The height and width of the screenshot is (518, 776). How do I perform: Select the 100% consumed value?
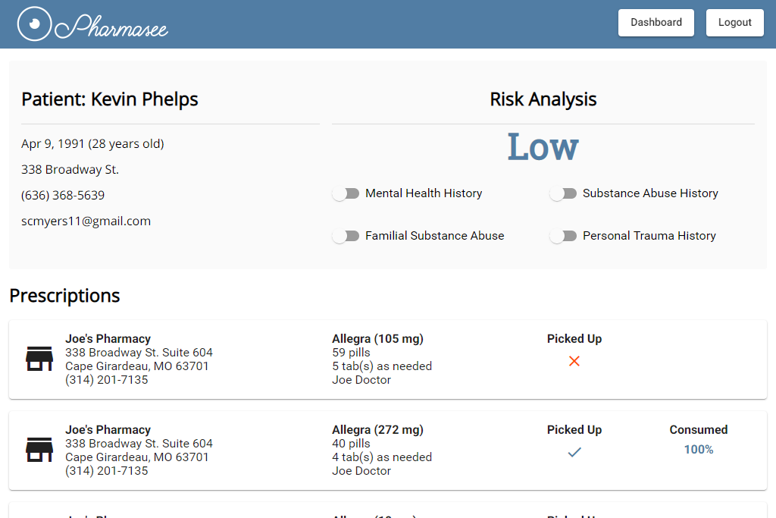[698, 450]
